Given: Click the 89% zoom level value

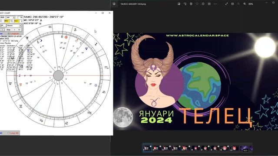Looking at the screenshot, I should pyautogui.click(x=251, y=4).
